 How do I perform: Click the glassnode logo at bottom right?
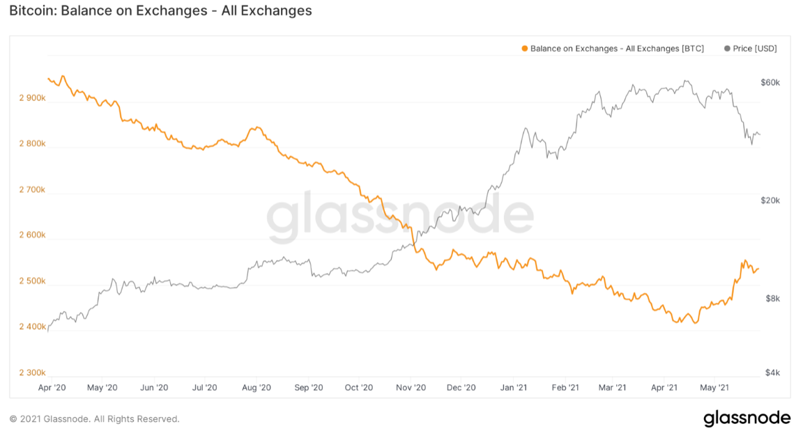tap(747, 418)
